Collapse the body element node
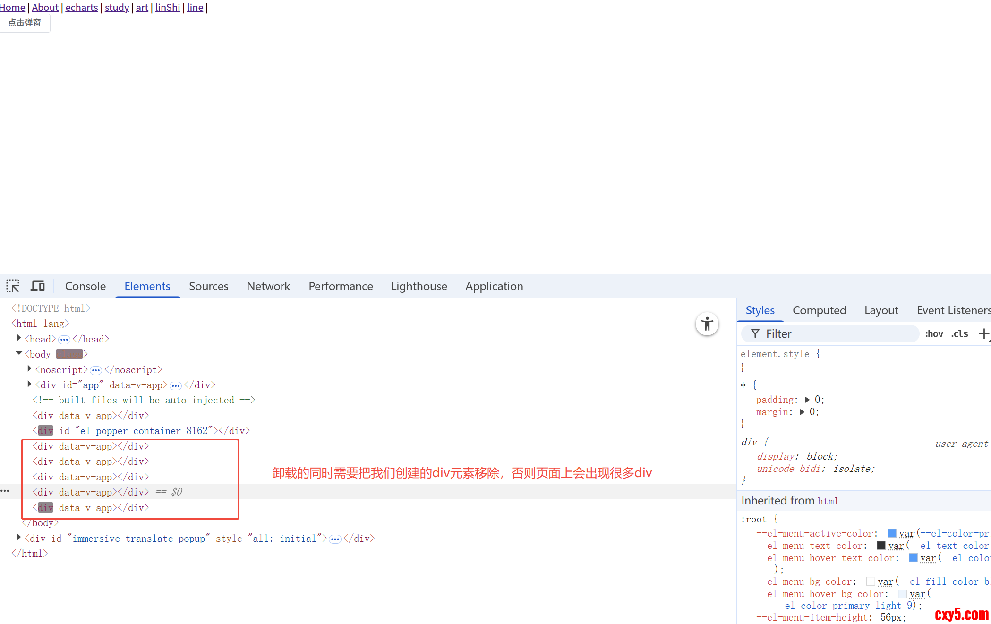Viewport: 991px width, 624px height. pos(19,353)
